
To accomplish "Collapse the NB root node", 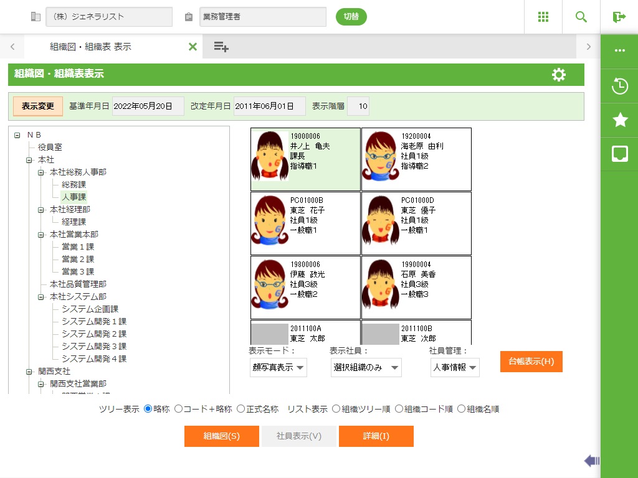I will pyautogui.click(x=17, y=135).
